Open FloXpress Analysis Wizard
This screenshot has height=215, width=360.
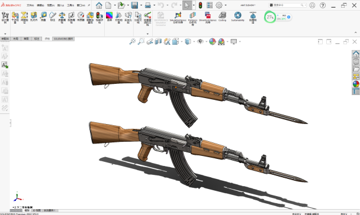(x=192, y=18)
